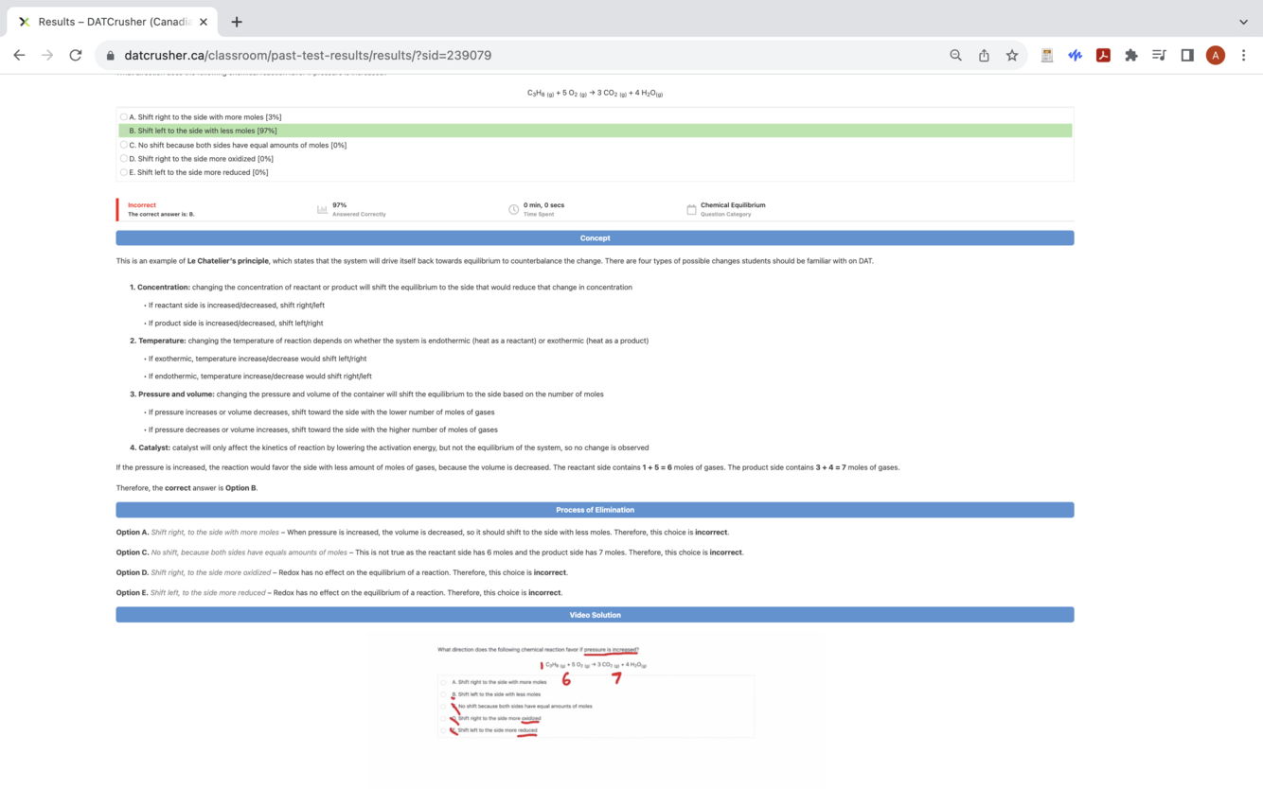Open the newspaper-style extension icon
Viewport: 1263px width, 789px height.
click(x=1046, y=56)
